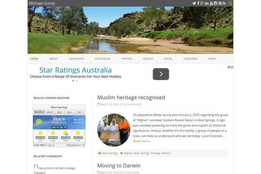Click the TUE forecast sun icon

click(78, 133)
